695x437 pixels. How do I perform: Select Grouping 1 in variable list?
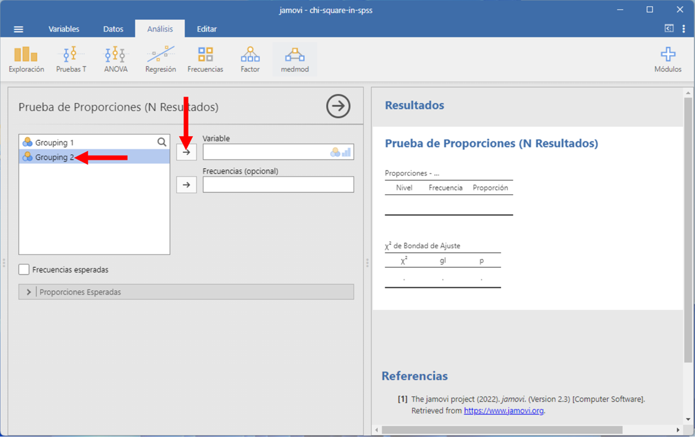55,143
